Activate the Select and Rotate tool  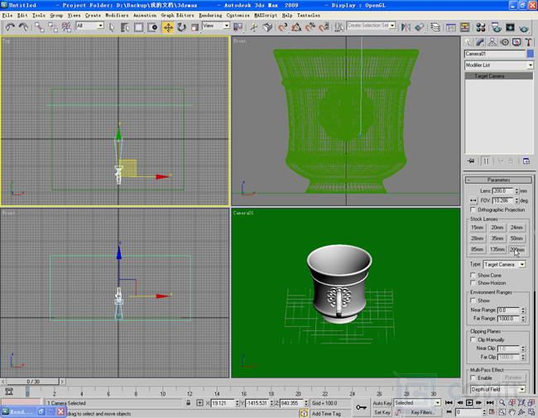(x=181, y=27)
